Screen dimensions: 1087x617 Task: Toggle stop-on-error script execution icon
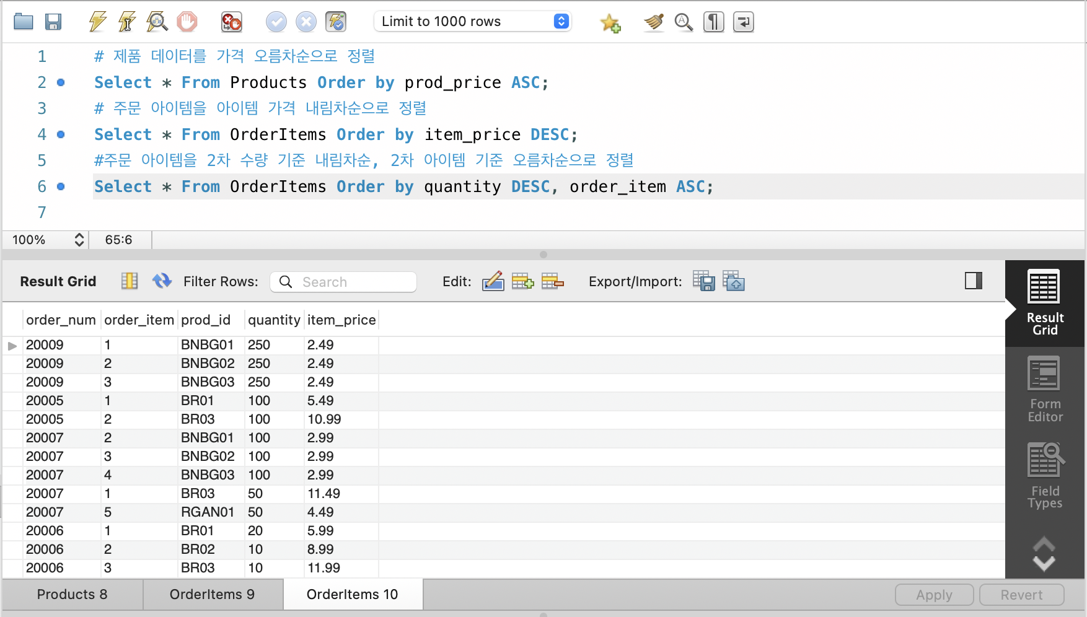click(231, 22)
